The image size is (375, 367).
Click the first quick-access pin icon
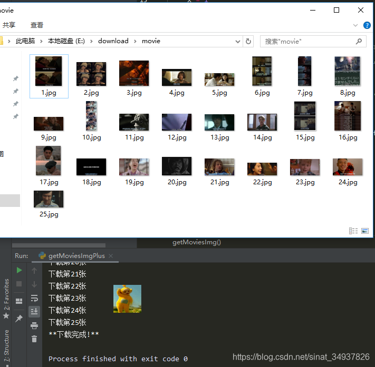point(16,78)
